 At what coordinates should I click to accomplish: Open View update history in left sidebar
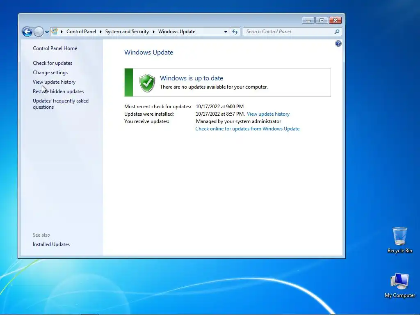(54, 82)
